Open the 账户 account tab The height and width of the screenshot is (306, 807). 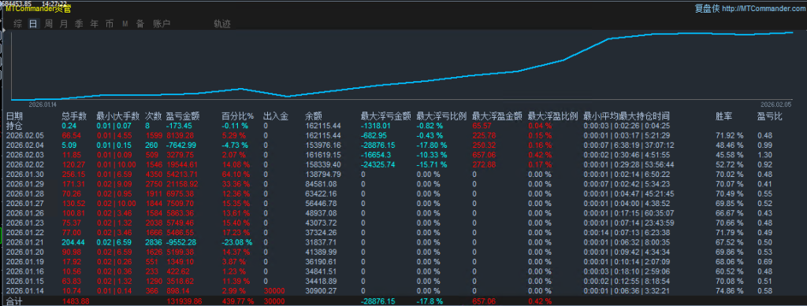point(162,24)
